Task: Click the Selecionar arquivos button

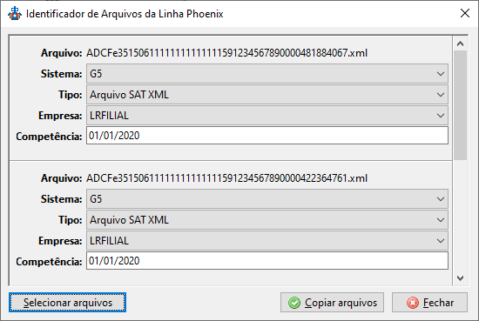Action: [68, 303]
